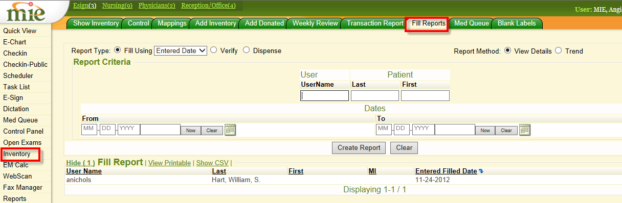The width and height of the screenshot is (622, 203).
Task: Click the To date YYYY field
Action: coord(423,130)
